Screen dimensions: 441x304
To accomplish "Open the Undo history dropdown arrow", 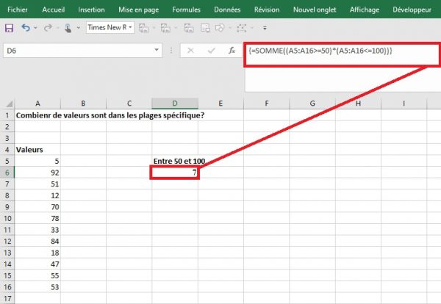I will [35, 27].
